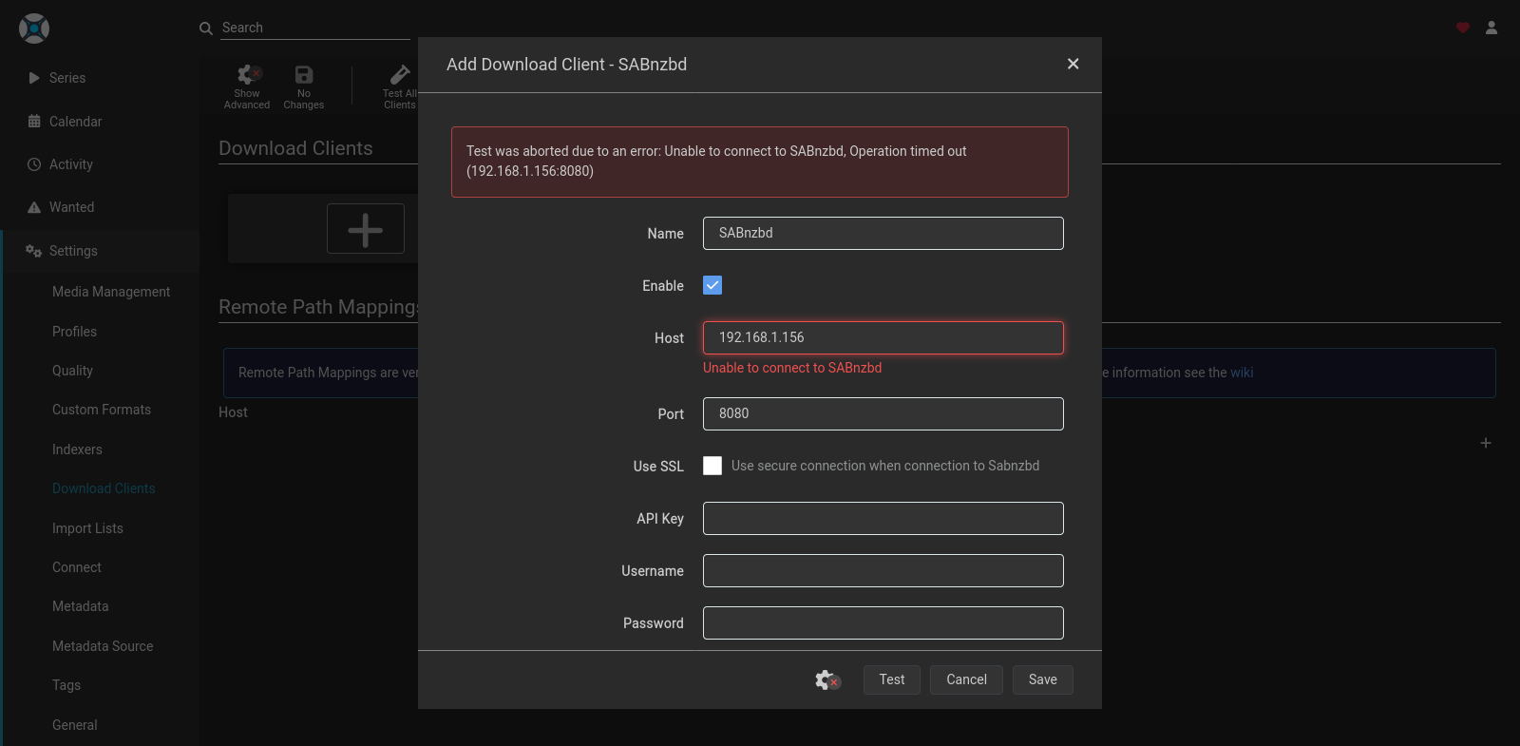Open Wanted in sidebar

tap(71, 207)
